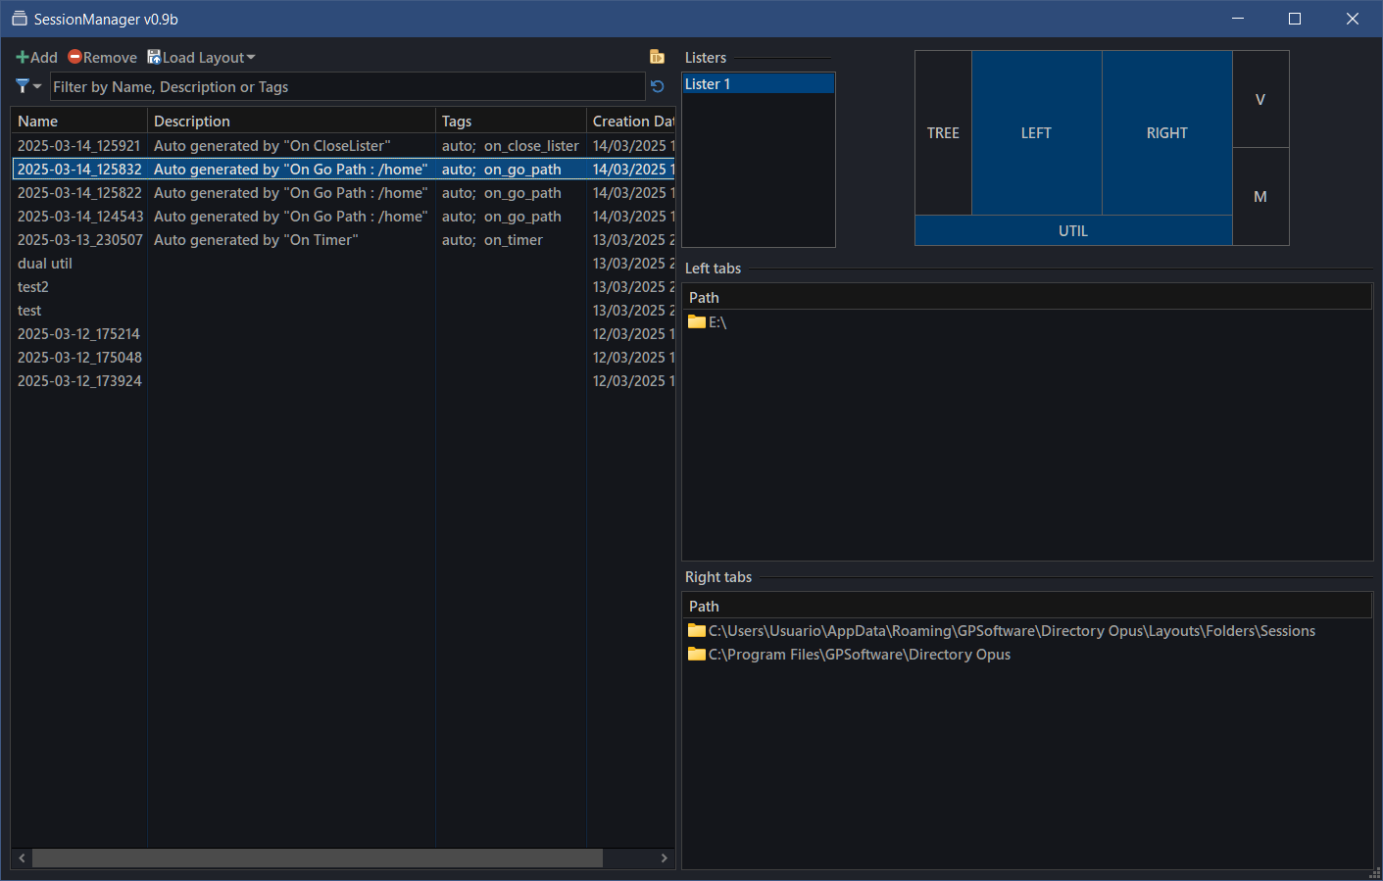Image resolution: width=1383 pixels, height=881 pixels.
Task: Select session 2025-03-13_230507
Action: click(x=343, y=240)
